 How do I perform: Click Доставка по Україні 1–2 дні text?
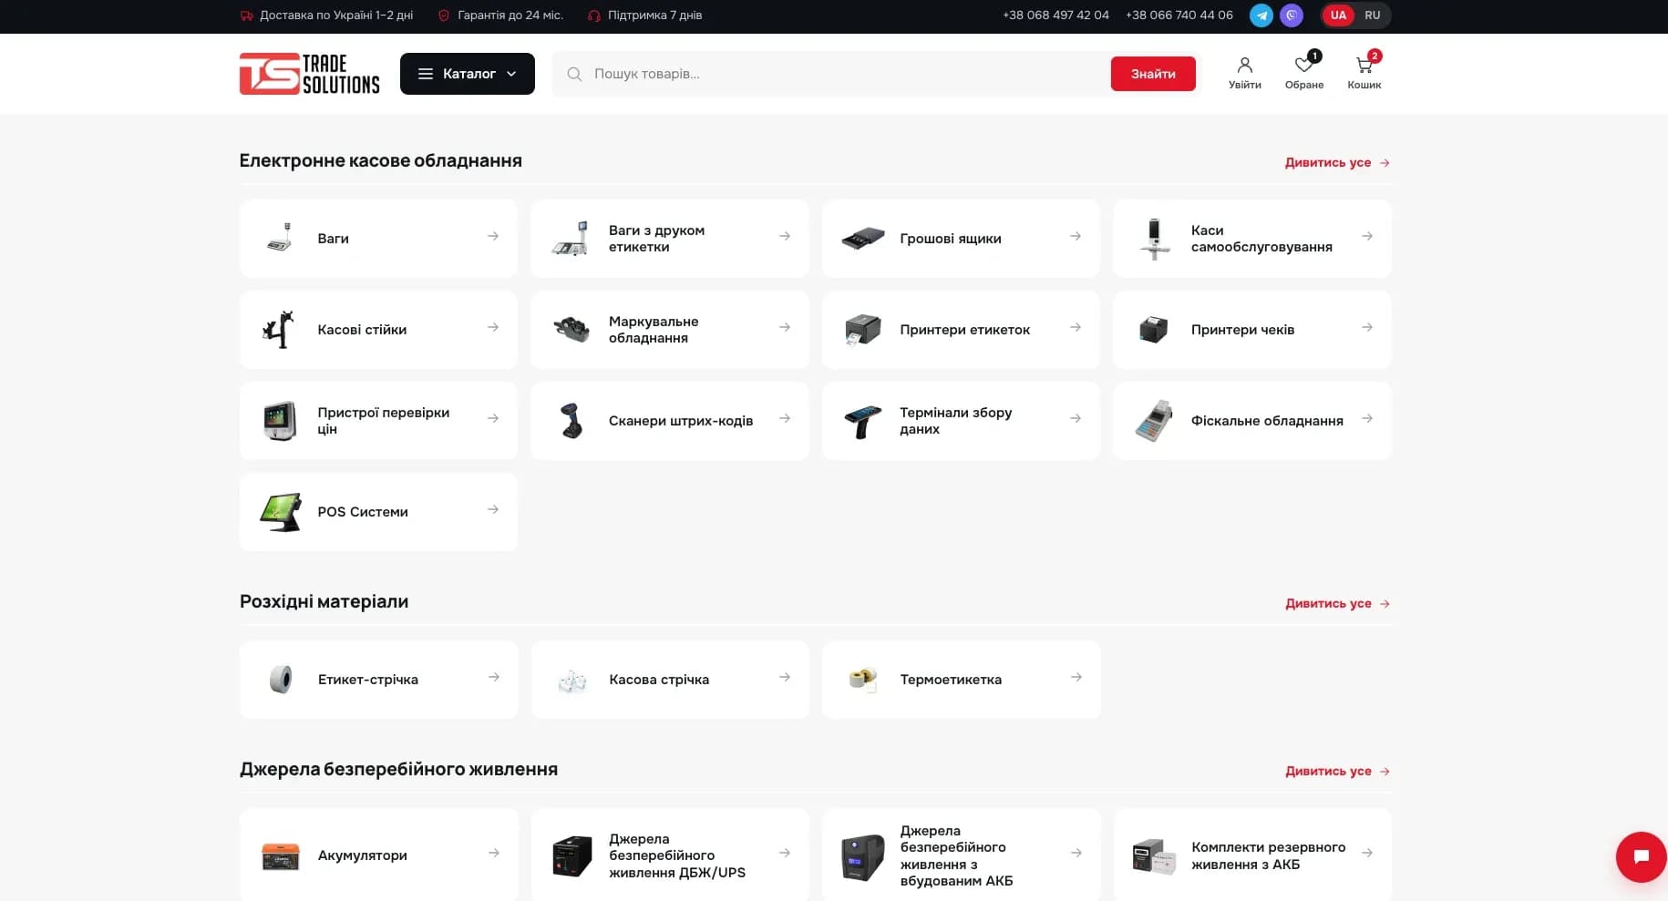[335, 15]
